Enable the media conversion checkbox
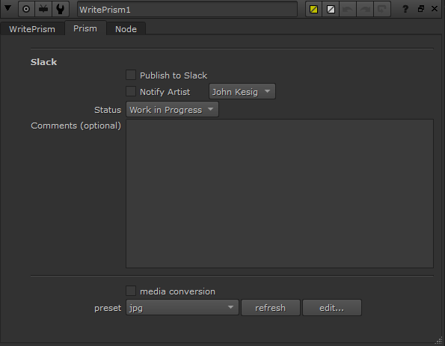The width and height of the screenshot is (445, 346). [x=131, y=291]
